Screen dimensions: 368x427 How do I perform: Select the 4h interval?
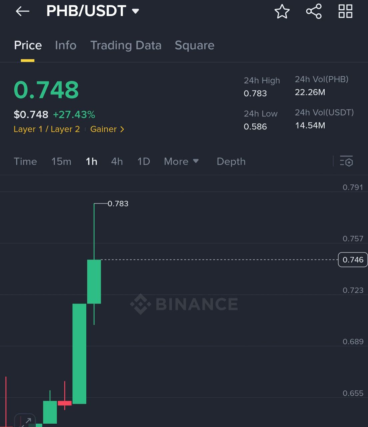tap(117, 161)
